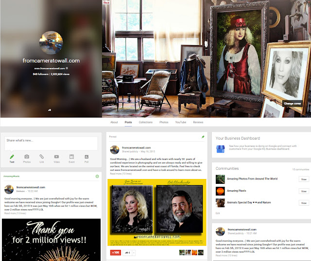
Task: Switch to the Posts tab
Action: 128,122
